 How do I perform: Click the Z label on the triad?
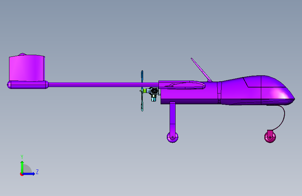click(x=37, y=172)
